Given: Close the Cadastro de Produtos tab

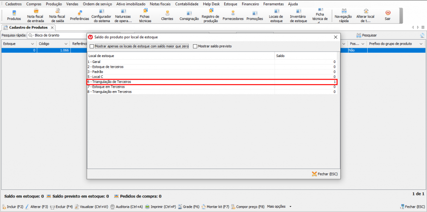Looking at the screenshot, I should pos(53,28).
